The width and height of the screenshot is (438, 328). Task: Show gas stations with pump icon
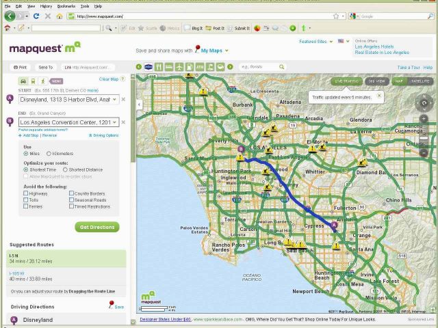(190, 67)
